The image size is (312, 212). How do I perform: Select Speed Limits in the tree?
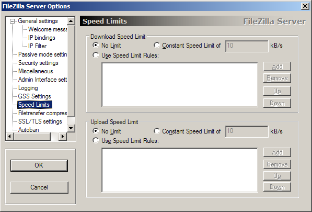point(35,105)
